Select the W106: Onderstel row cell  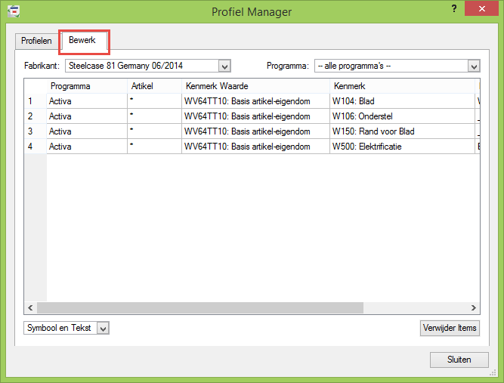click(x=400, y=116)
